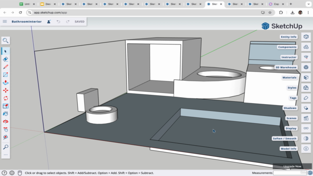Screen dimensions: 313x176
Task: Open a new browser tab
Action: [291, 4]
